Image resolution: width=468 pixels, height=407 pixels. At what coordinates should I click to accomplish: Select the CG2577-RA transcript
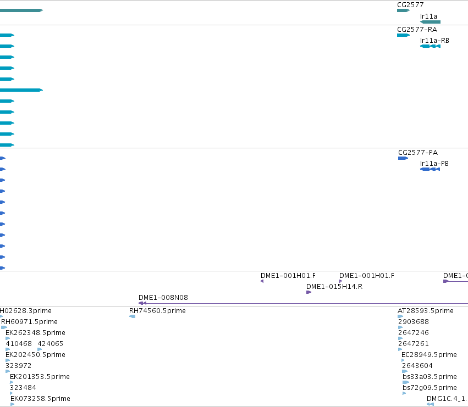(403, 35)
